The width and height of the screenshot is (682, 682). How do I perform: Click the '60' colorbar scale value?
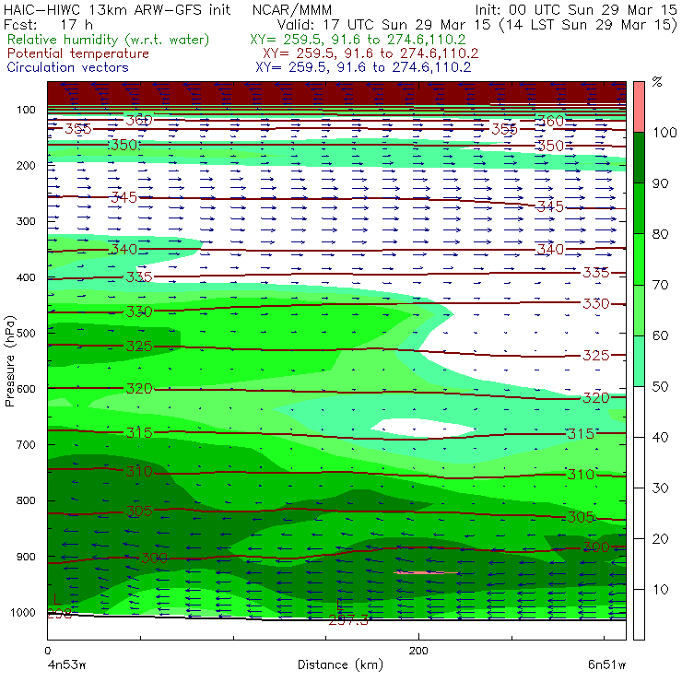tap(660, 335)
